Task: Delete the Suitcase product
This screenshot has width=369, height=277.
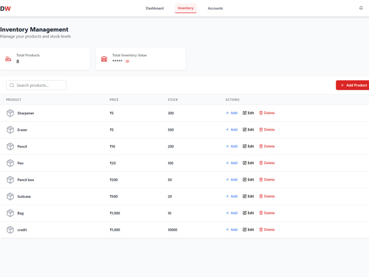Action: [267, 196]
